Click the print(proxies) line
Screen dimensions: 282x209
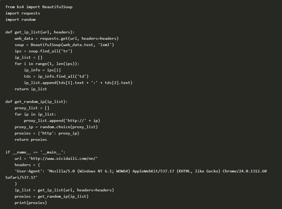[x=31, y=203]
